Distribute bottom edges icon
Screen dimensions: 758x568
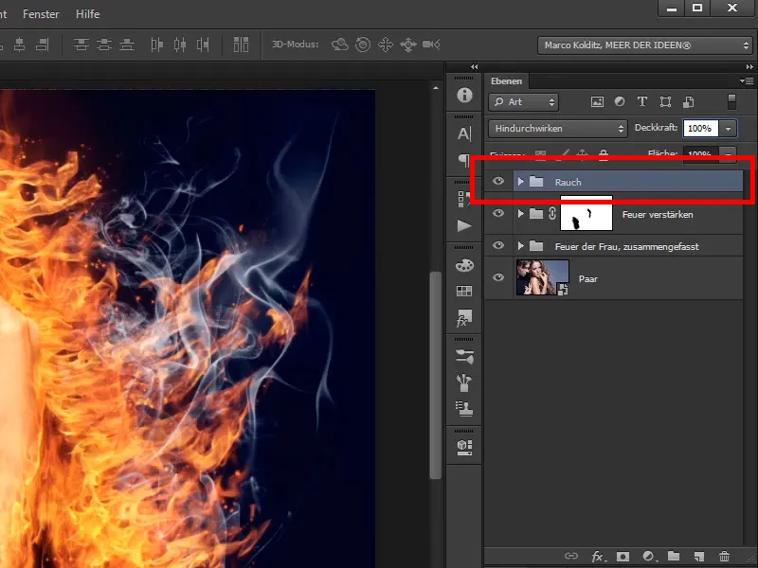(127, 44)
